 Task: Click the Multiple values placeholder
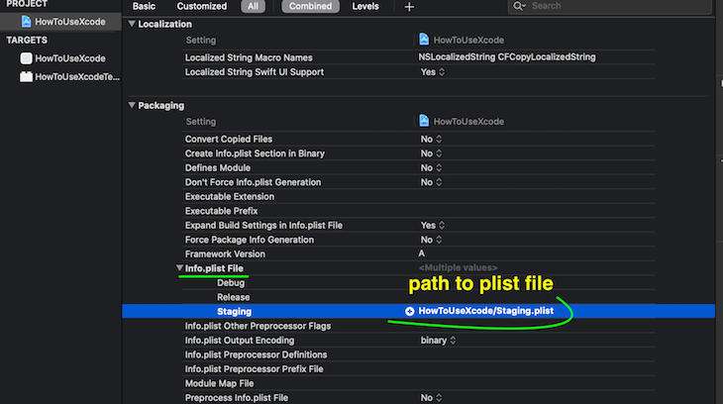(458, 267)
